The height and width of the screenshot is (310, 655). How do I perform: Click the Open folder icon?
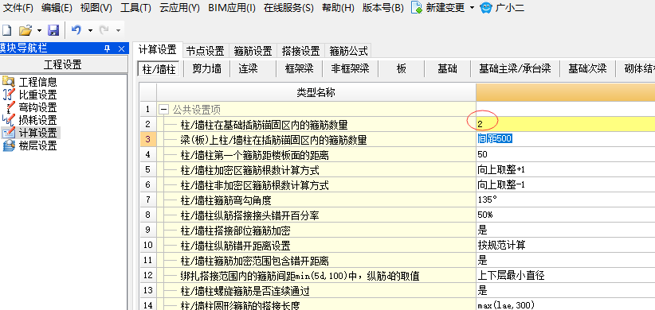tap(26, 30)
